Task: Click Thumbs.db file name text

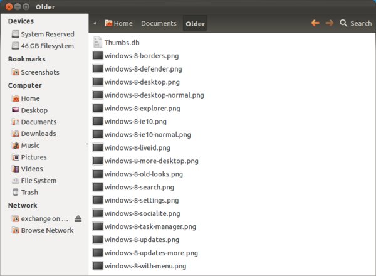Action: (122, 43)
